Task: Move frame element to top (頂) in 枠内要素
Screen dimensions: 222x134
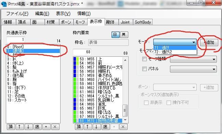Action: coord(79,127)
